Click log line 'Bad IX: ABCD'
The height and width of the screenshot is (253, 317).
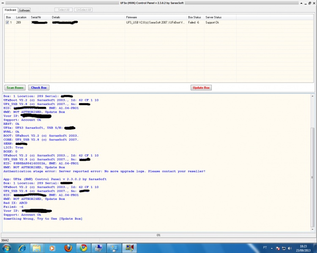[x=15, y=203]
